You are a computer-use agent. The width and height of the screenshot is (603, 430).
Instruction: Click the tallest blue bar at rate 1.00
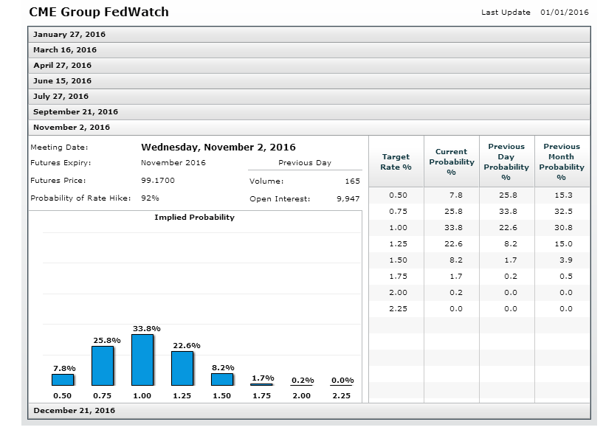142,360
